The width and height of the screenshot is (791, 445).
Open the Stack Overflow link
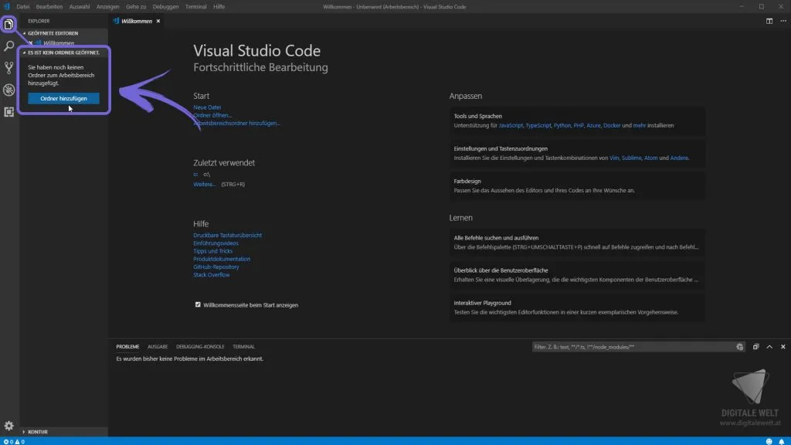[212, 275]
